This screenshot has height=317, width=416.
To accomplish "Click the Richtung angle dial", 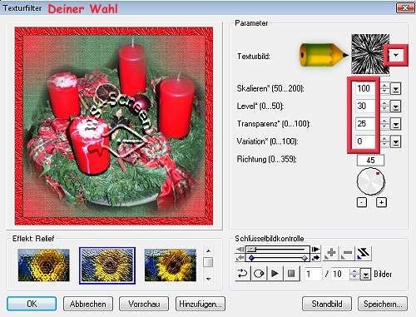I will click(x=371, y=181).
